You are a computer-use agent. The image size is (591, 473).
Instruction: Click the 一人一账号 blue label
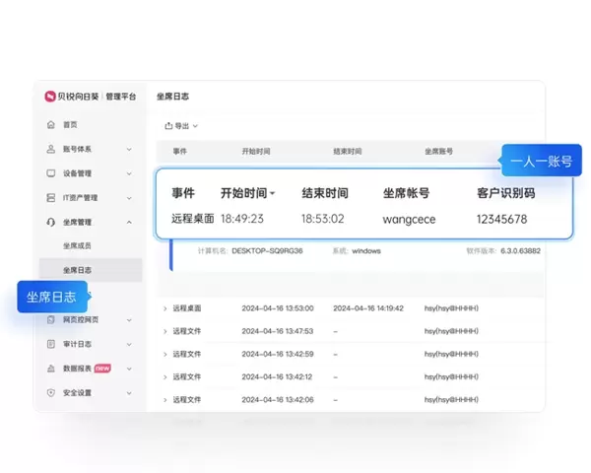[x=541, y=161]
